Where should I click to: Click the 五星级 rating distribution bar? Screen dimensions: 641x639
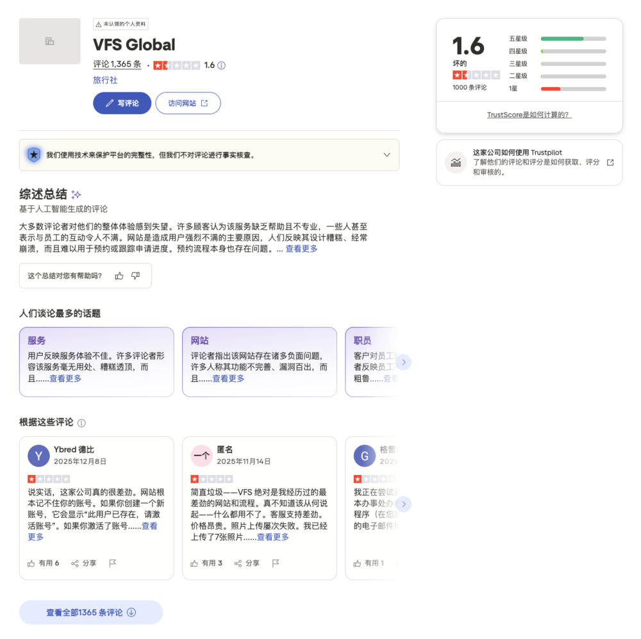pyautogui.click(x=572, y=38)
